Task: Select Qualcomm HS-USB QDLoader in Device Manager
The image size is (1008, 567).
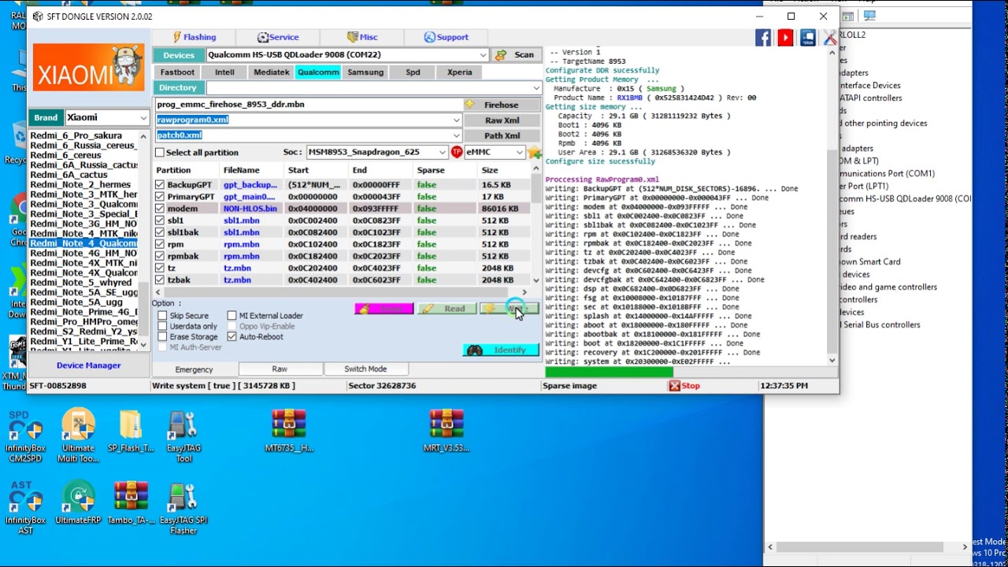Action: pyautogui.click(x=906, y=198)
